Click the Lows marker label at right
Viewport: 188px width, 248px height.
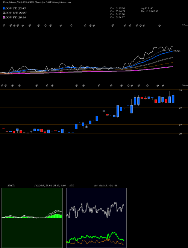185,85
